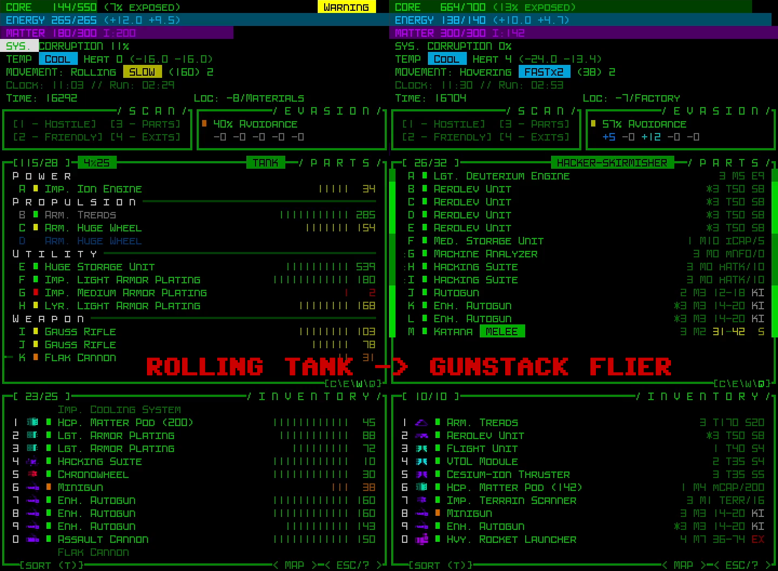Click the Minigun sprite in left inventory
This screenshot has width=778, height=571.
[x=32, y=487]
